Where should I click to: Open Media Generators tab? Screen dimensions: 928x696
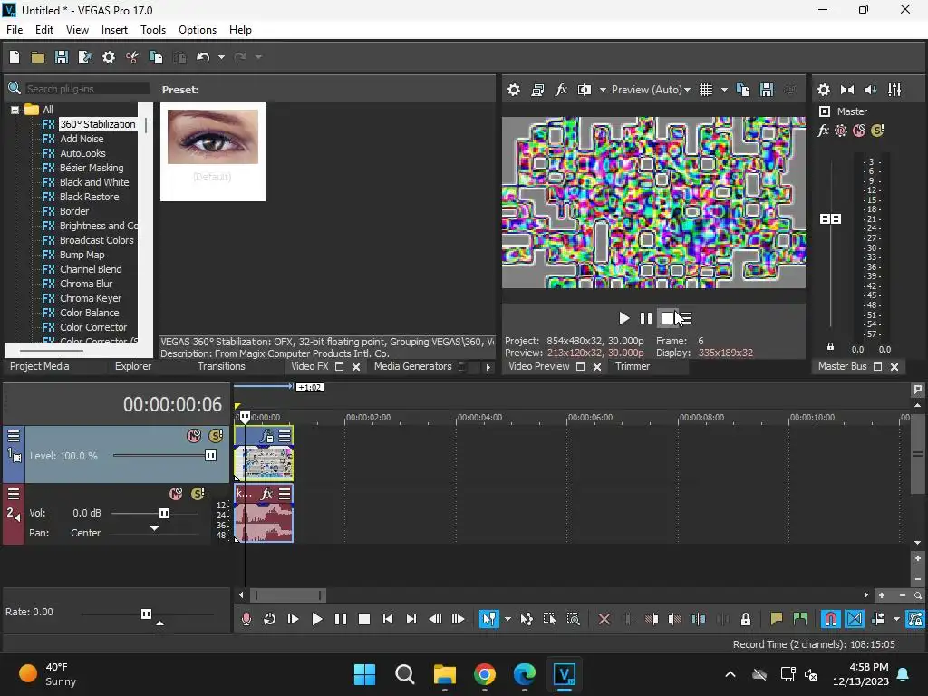coord(413,366)
